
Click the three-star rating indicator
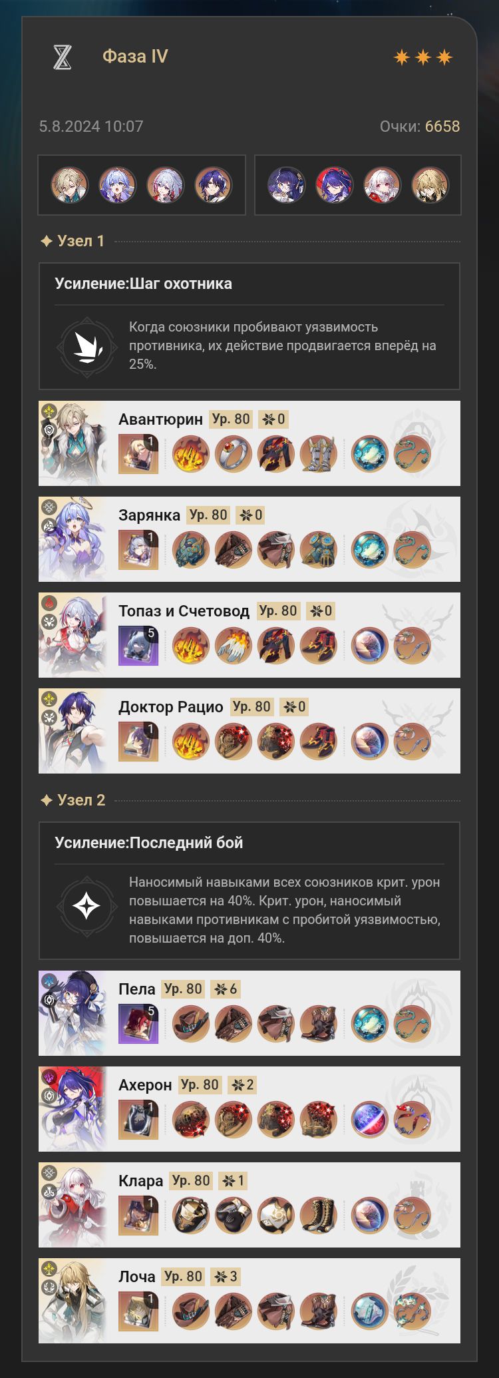423,57
